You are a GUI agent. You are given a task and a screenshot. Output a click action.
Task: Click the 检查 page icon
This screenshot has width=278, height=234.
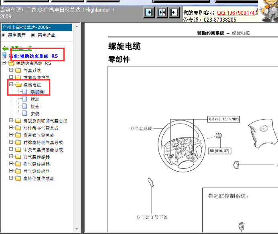[x=24, y=106]
